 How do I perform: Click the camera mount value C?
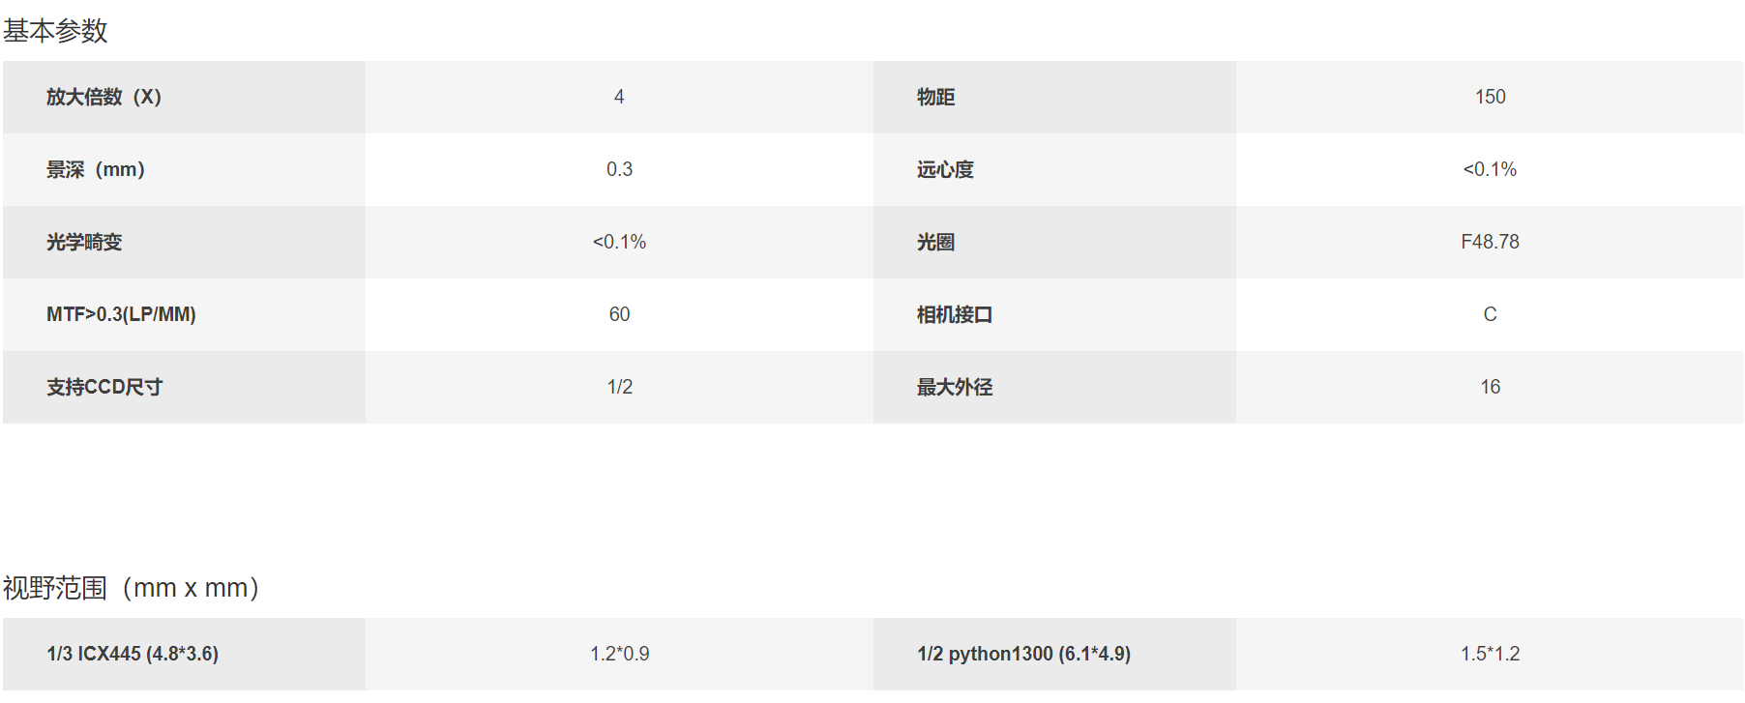tap(1490, 314)
